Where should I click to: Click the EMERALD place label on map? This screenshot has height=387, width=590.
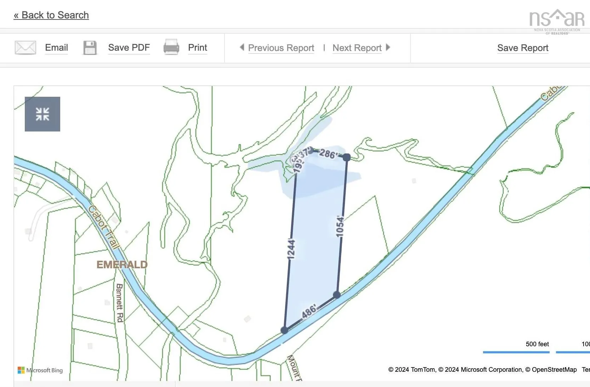point(122,265)
